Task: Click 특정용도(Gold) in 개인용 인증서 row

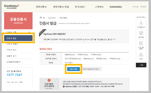Action: 96,55
